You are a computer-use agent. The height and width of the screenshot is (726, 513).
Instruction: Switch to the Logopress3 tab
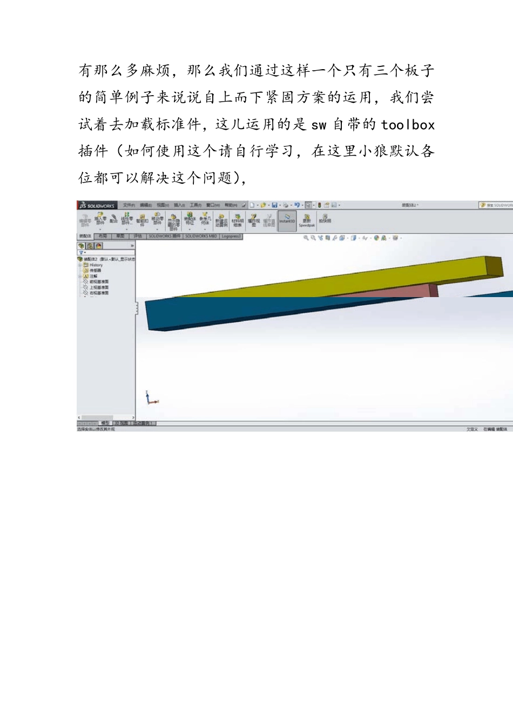[x=231, y=237]
